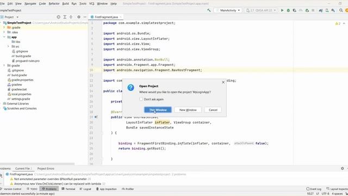Open the SDK Manager icon
This screenshot has width=348, height=196.
coord(333,10)
